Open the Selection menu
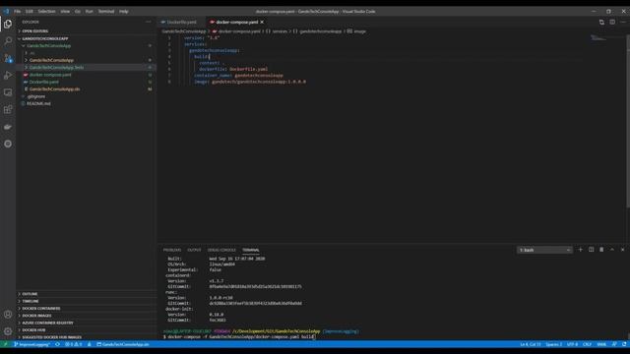This screenshot has height=354, width=630. coord(46,11)
